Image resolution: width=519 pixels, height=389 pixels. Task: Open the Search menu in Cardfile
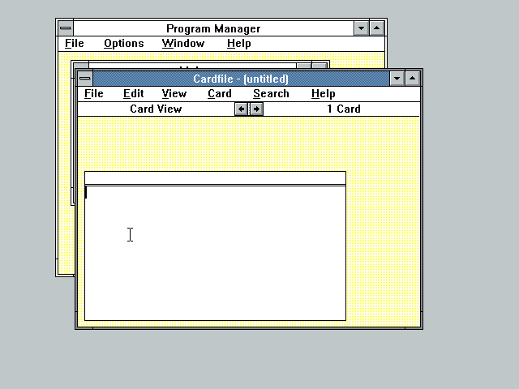(271, 94)
